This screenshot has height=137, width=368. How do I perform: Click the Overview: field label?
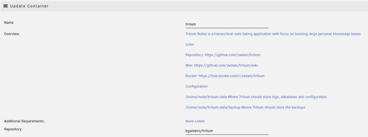pyautogui.click(x=12, y=34)
